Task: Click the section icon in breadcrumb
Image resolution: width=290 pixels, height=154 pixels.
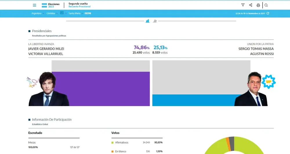Action: point(62,13)
